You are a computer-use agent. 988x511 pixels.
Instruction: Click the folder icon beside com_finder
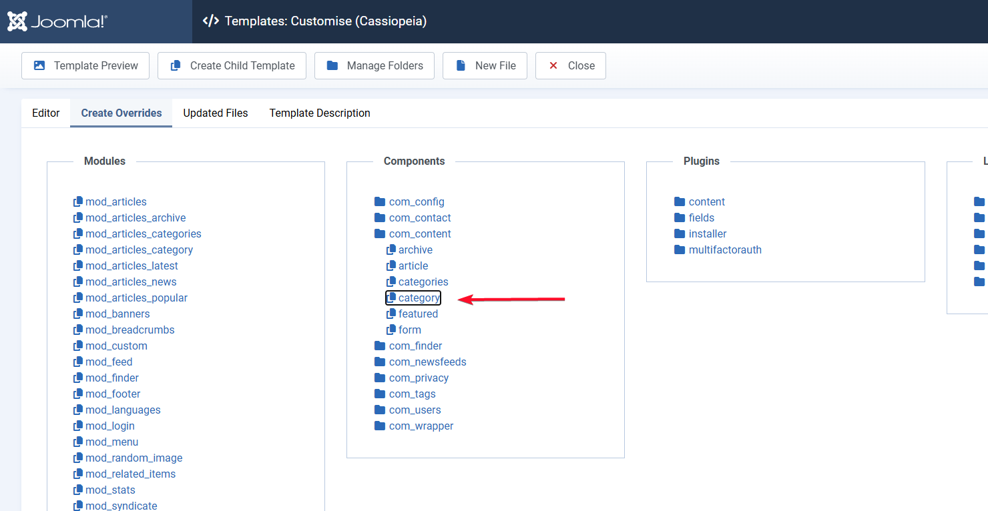tap(380, 346)
